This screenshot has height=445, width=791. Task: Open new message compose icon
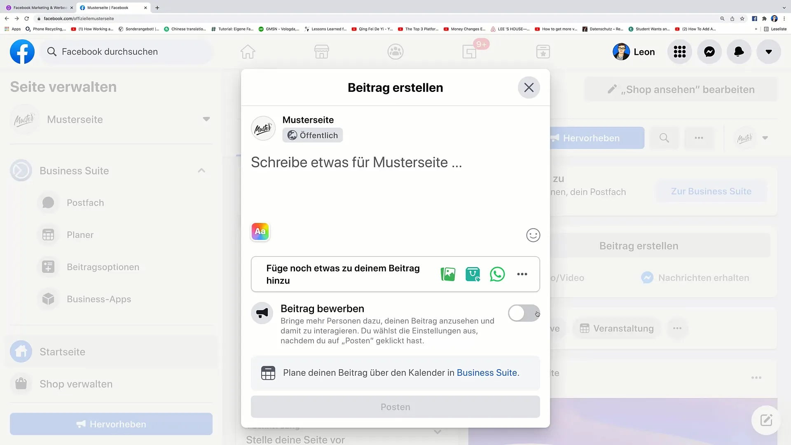[766, 420]
